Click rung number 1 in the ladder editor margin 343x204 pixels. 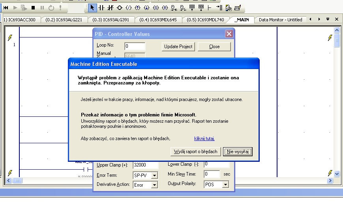[x=15, y=45]
